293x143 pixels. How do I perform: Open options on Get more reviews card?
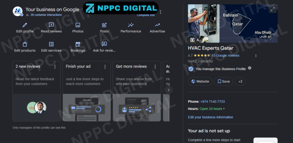(155, 67)
